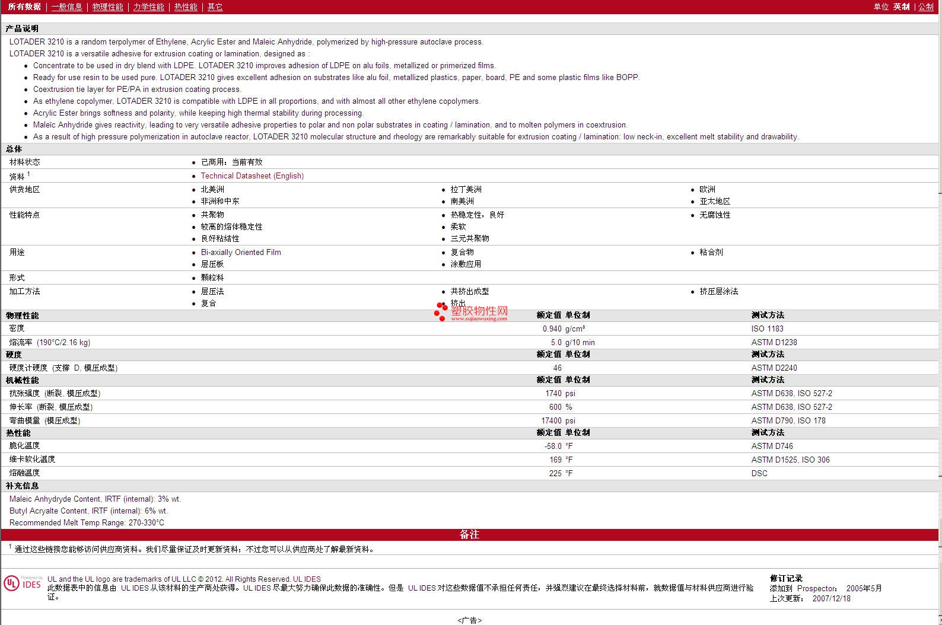Screen dimensions: 942x625
Task: Select the ASTM D790, ISO 178 text
Action: (x=788, y=421)
